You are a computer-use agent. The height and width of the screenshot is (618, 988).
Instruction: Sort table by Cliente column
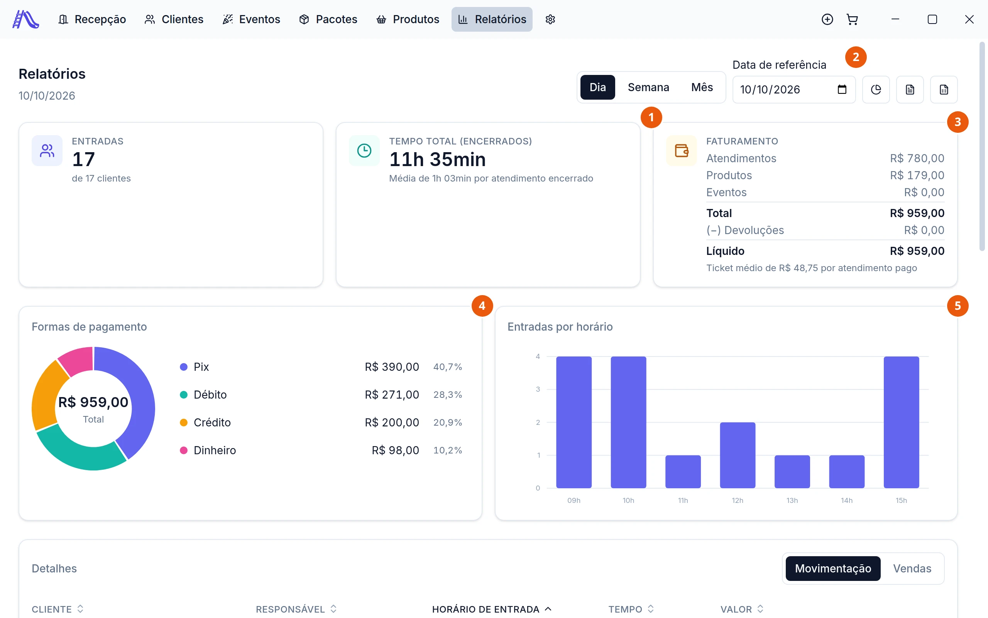point(58,609)
